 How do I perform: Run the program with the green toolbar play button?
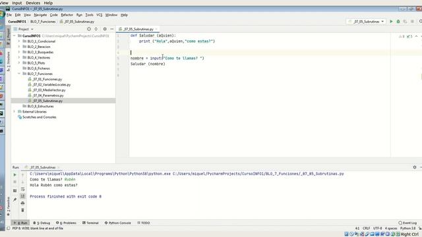(x=391, y=22)
